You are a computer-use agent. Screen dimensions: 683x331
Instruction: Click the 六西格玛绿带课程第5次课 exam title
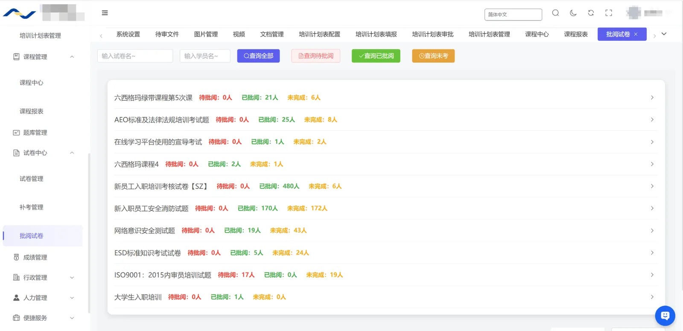[153, 98]
